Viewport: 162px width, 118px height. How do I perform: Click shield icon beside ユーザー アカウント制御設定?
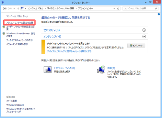(4, 27)
